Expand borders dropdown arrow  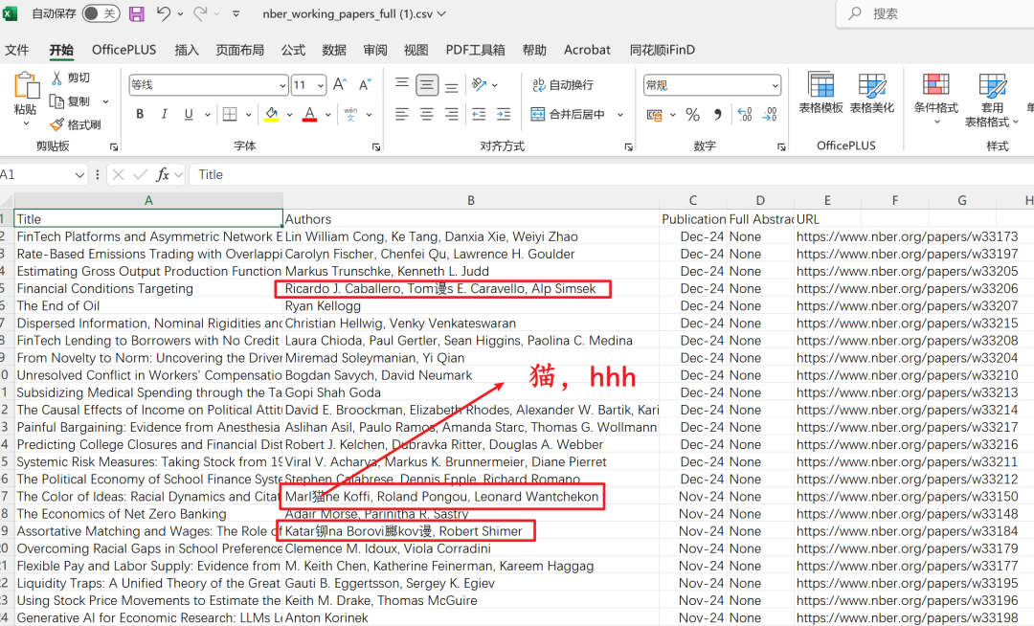pos(249,115)
